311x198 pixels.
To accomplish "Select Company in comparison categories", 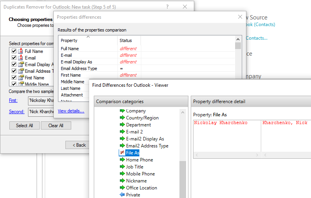I will [136, 111].
